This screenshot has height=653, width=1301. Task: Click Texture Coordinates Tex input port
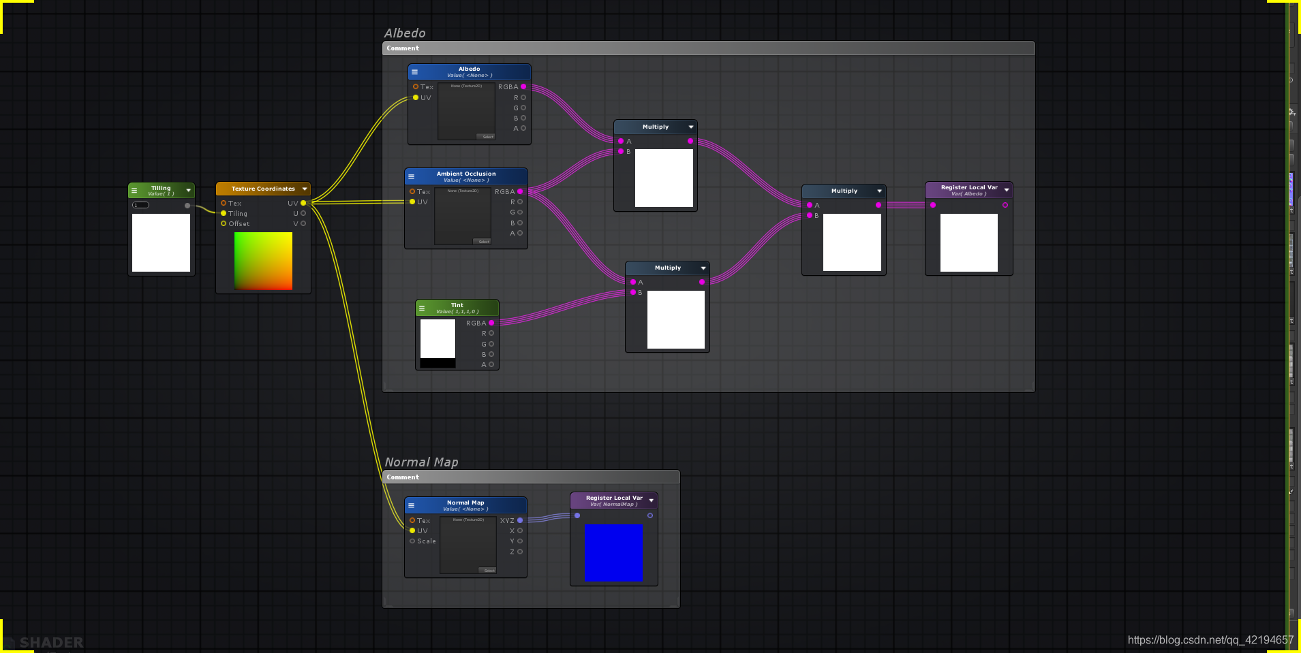click(224, 203)
